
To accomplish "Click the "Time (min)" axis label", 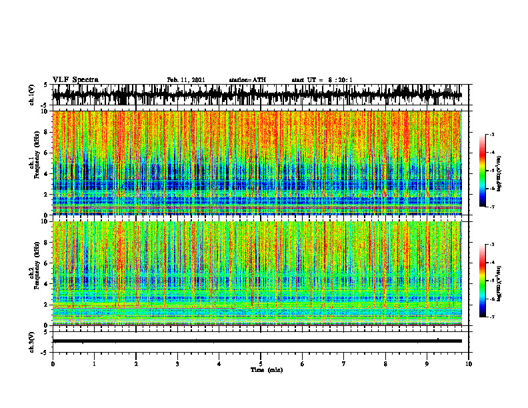I will pyautogui.click(x=267, y=370).
